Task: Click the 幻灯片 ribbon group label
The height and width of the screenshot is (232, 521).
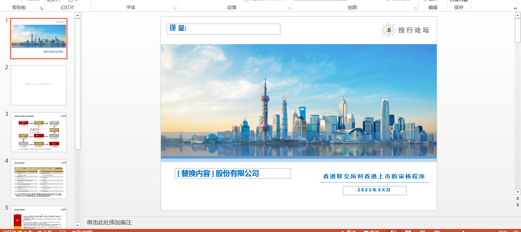Action: coord(68,8)
